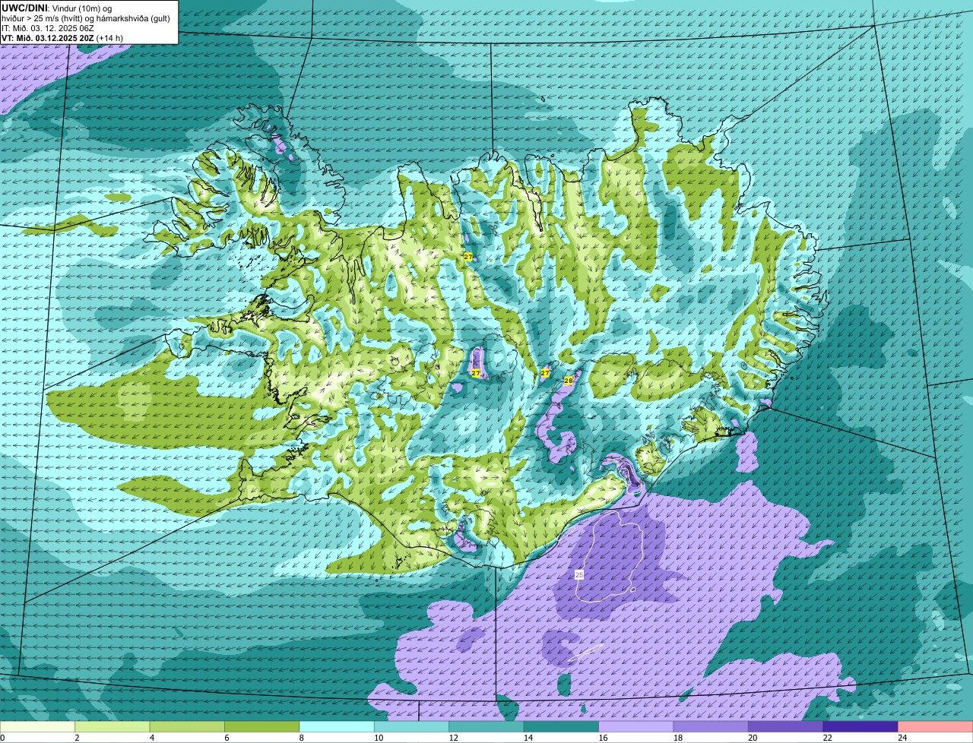Click the 18–20 m/s purple legend swatch
973x743 pixels.
(x=712, y=727)
